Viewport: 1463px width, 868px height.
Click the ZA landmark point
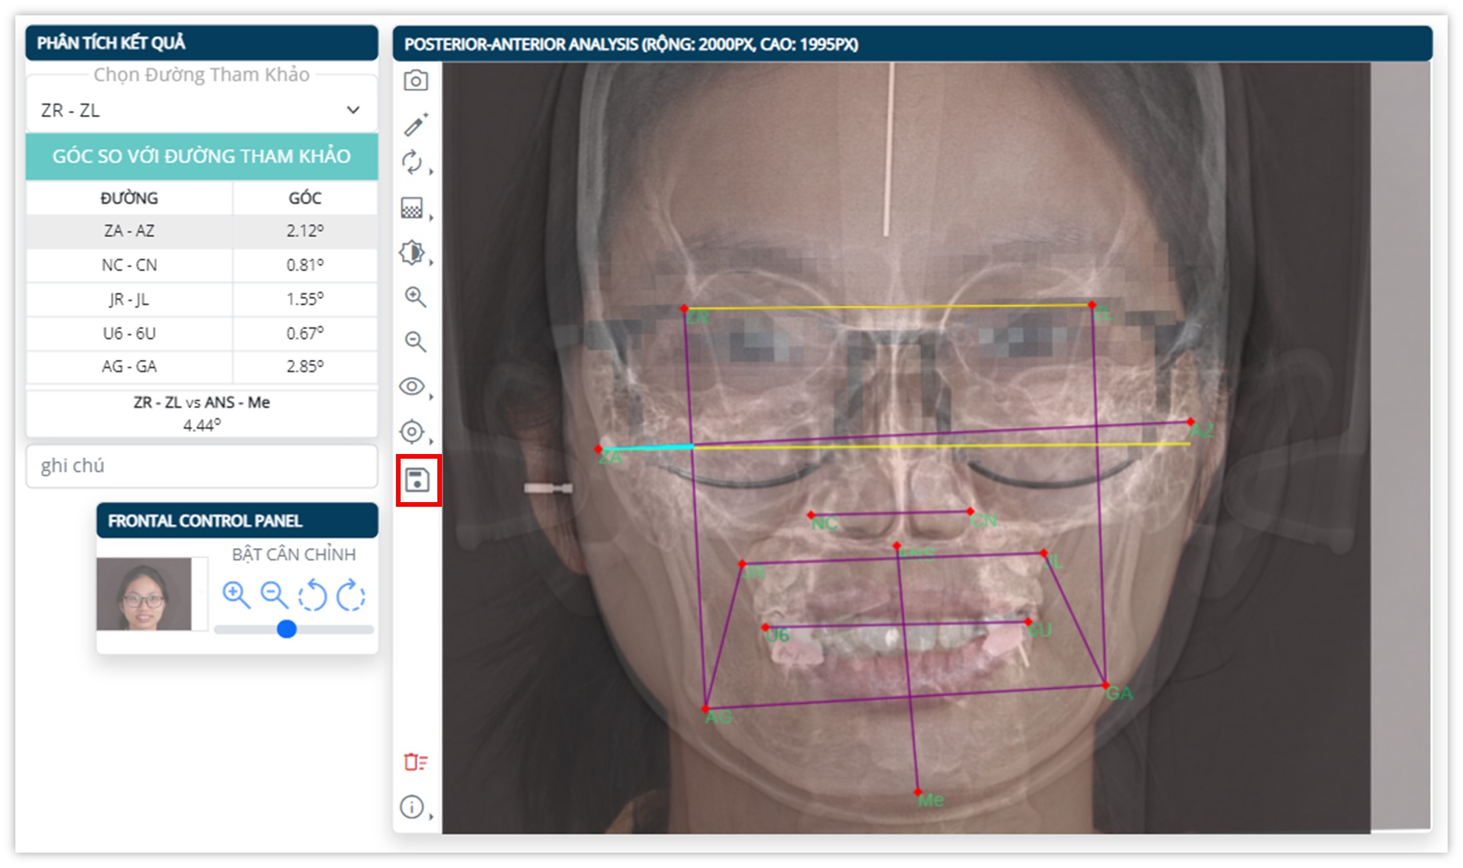point(598,449)
